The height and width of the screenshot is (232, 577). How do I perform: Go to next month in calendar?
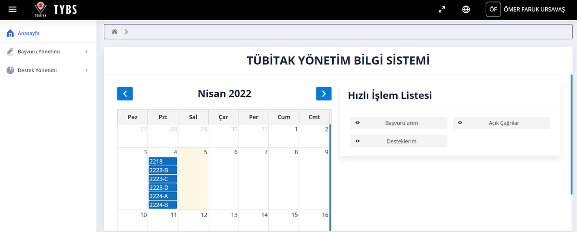(324, 94)
